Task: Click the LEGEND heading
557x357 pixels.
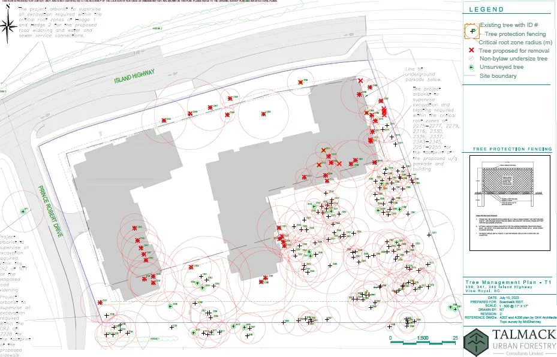Action: 486,10
